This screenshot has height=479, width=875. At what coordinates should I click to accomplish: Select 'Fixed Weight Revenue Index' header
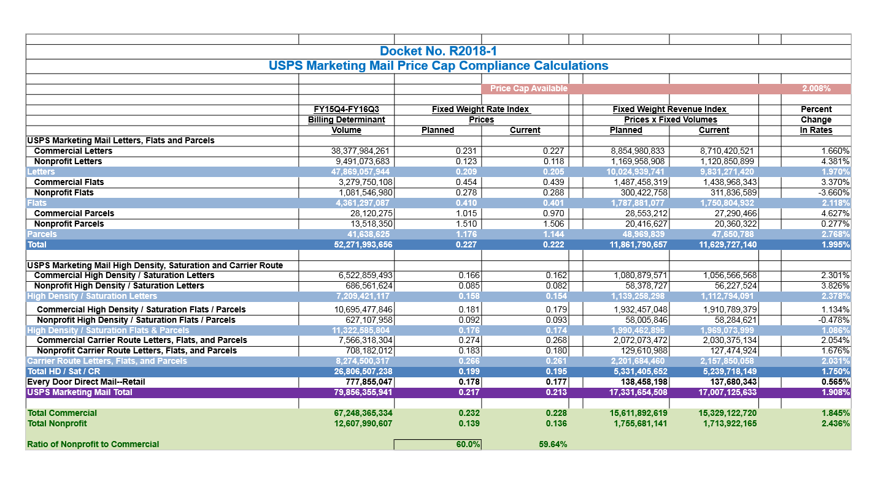669,110
